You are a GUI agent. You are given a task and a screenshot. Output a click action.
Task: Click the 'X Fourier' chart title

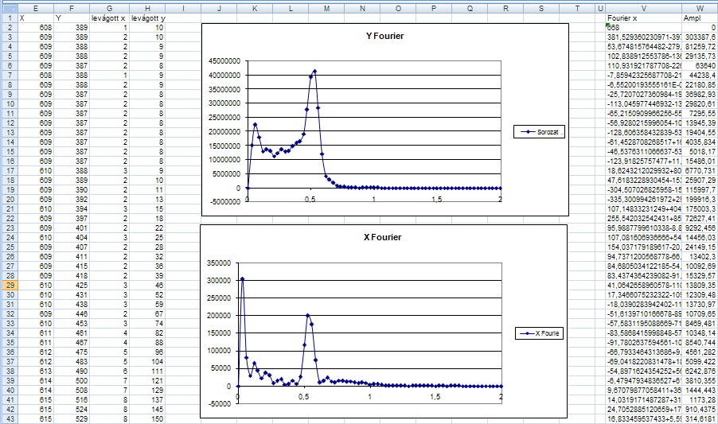[382, 237]
